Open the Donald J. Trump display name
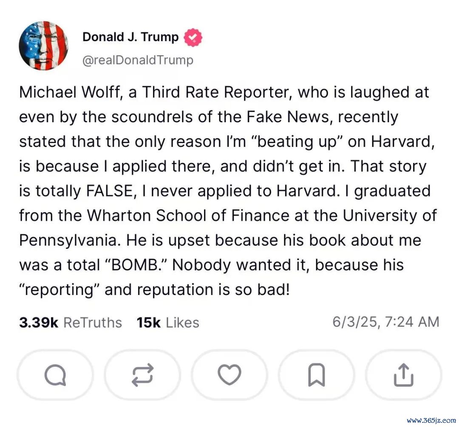The width and height of the screenshot is (459, 427). click(x=130, y=37)
